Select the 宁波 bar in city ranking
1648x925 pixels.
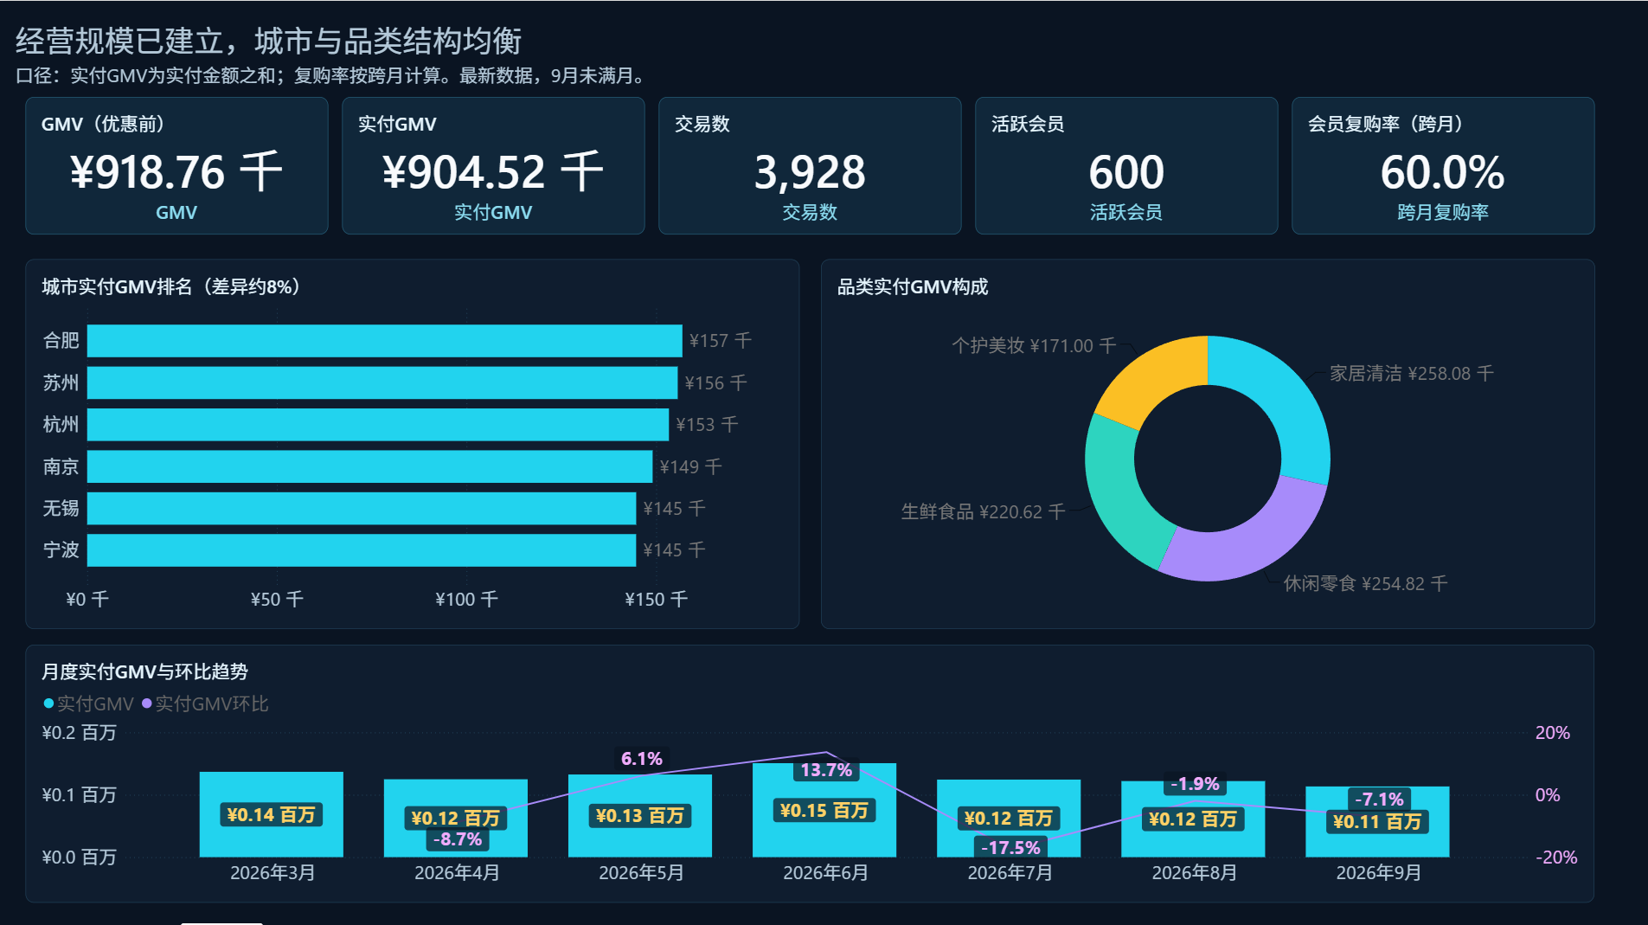tap(362, 550)
